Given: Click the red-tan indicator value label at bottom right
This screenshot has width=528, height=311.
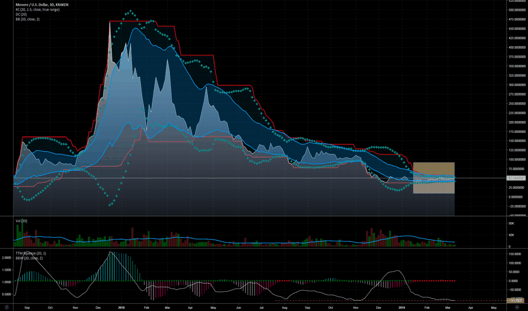Looking at the screenshot, I should [516, 301].
